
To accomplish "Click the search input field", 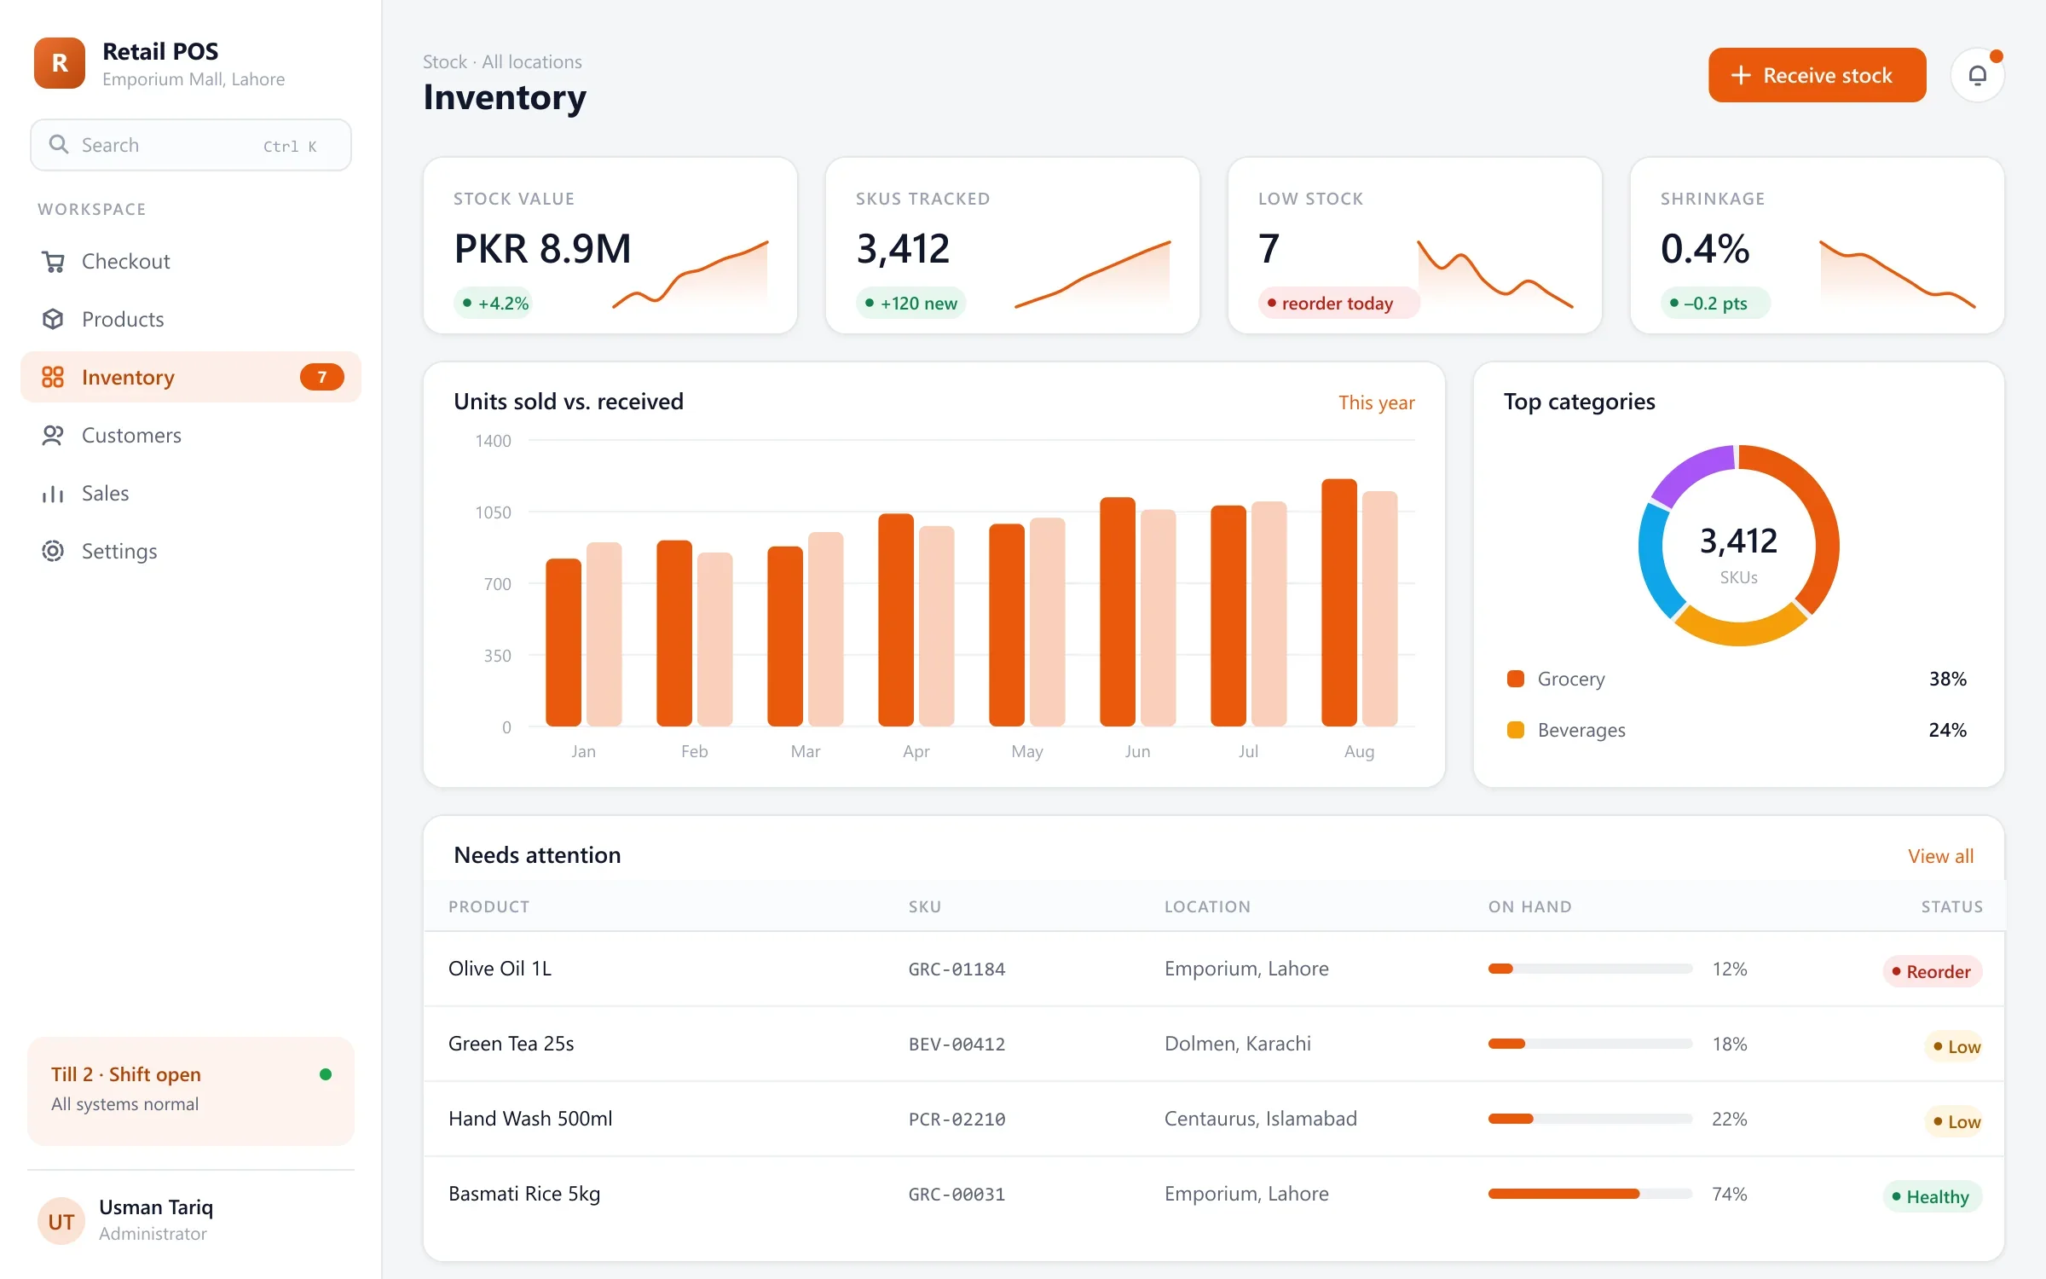I will coord(191,145).
